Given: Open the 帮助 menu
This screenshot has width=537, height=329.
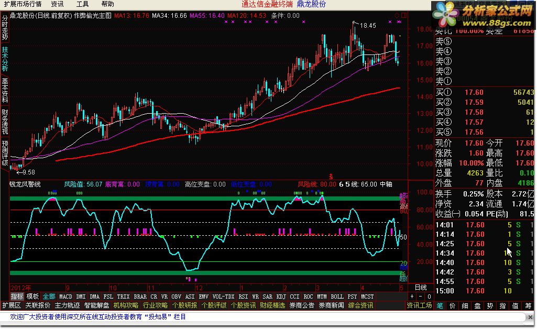Looking at the screenshot, I should 107,4.
